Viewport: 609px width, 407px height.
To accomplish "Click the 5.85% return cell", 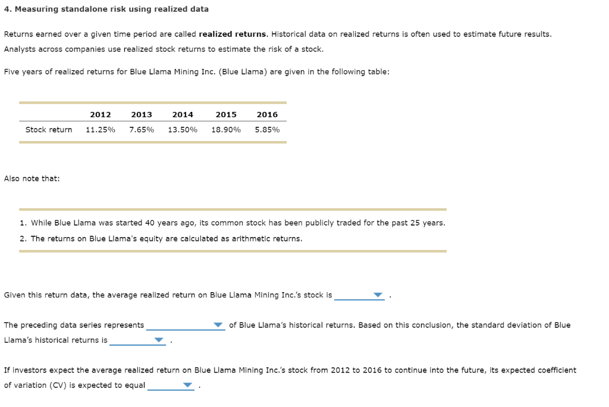I will point(267,129).
